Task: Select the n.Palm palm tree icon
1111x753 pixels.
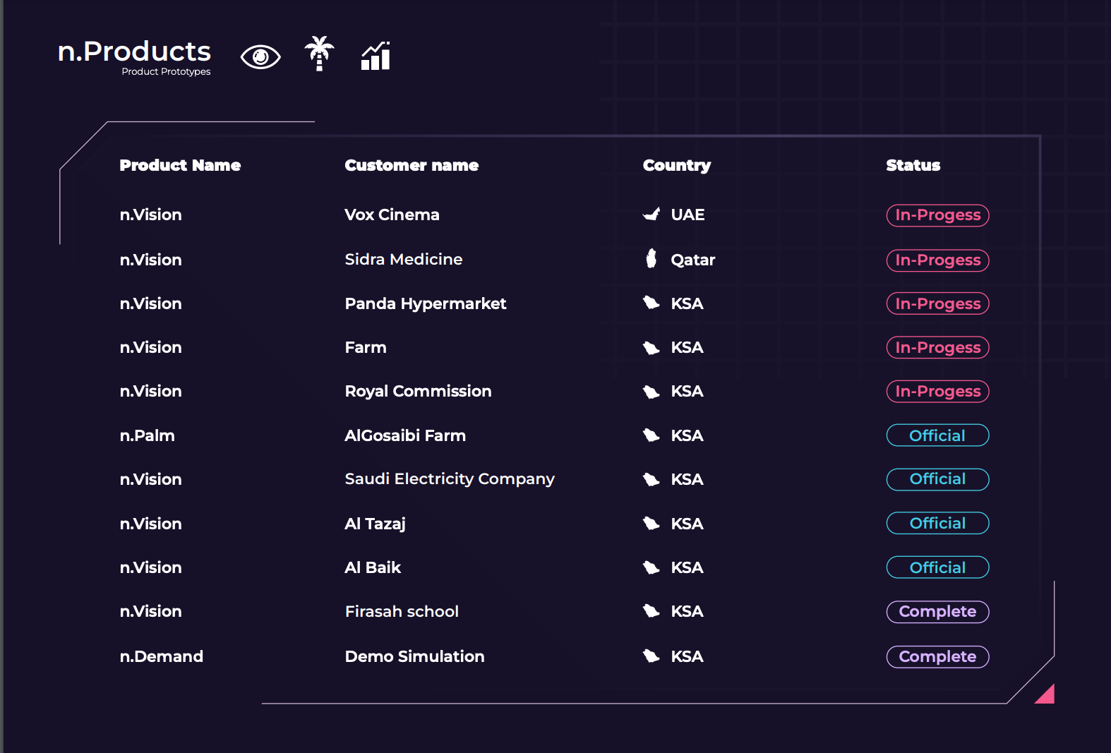Action: [319, 54]
